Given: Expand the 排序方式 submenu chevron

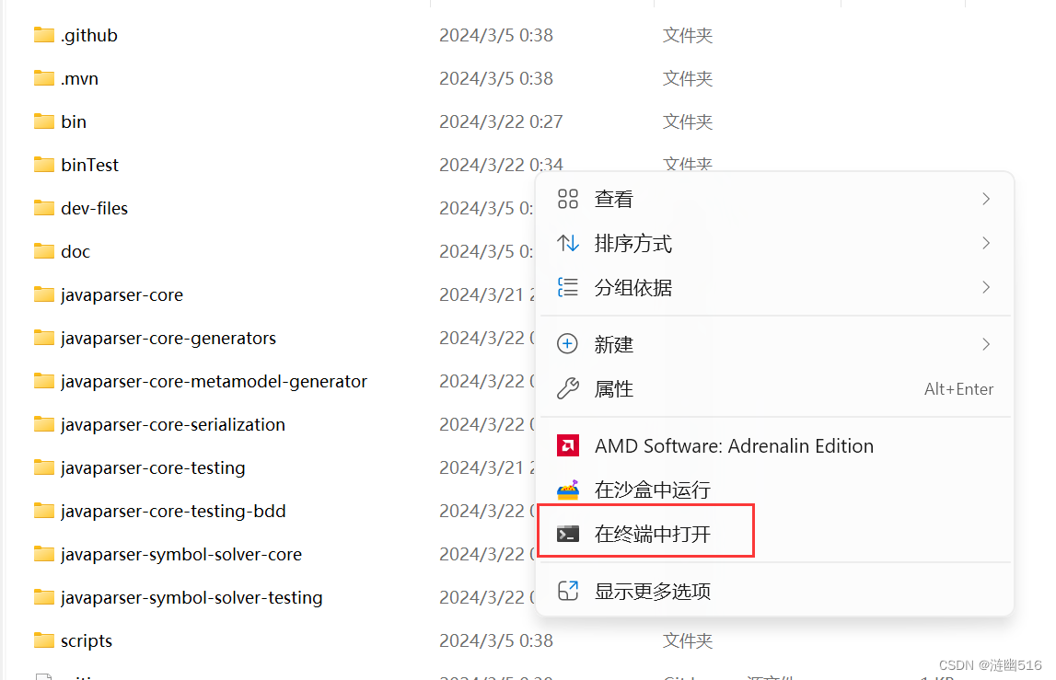Looking at the screenshot, I should [985, 243].
